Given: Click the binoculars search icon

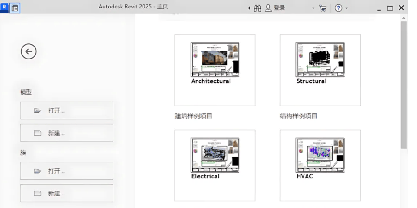Looking at the screenshot, I should coord(257,8).
